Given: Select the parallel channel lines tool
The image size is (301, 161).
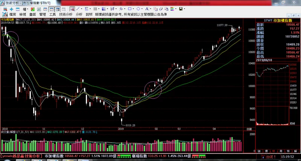Looking at the screenshot, I should point(121,9).
